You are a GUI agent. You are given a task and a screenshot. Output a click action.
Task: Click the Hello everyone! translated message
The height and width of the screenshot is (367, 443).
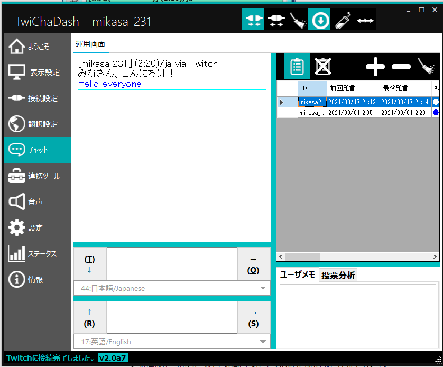pos(111,84)
